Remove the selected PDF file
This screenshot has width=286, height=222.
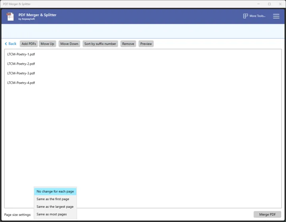click(128, 44)
